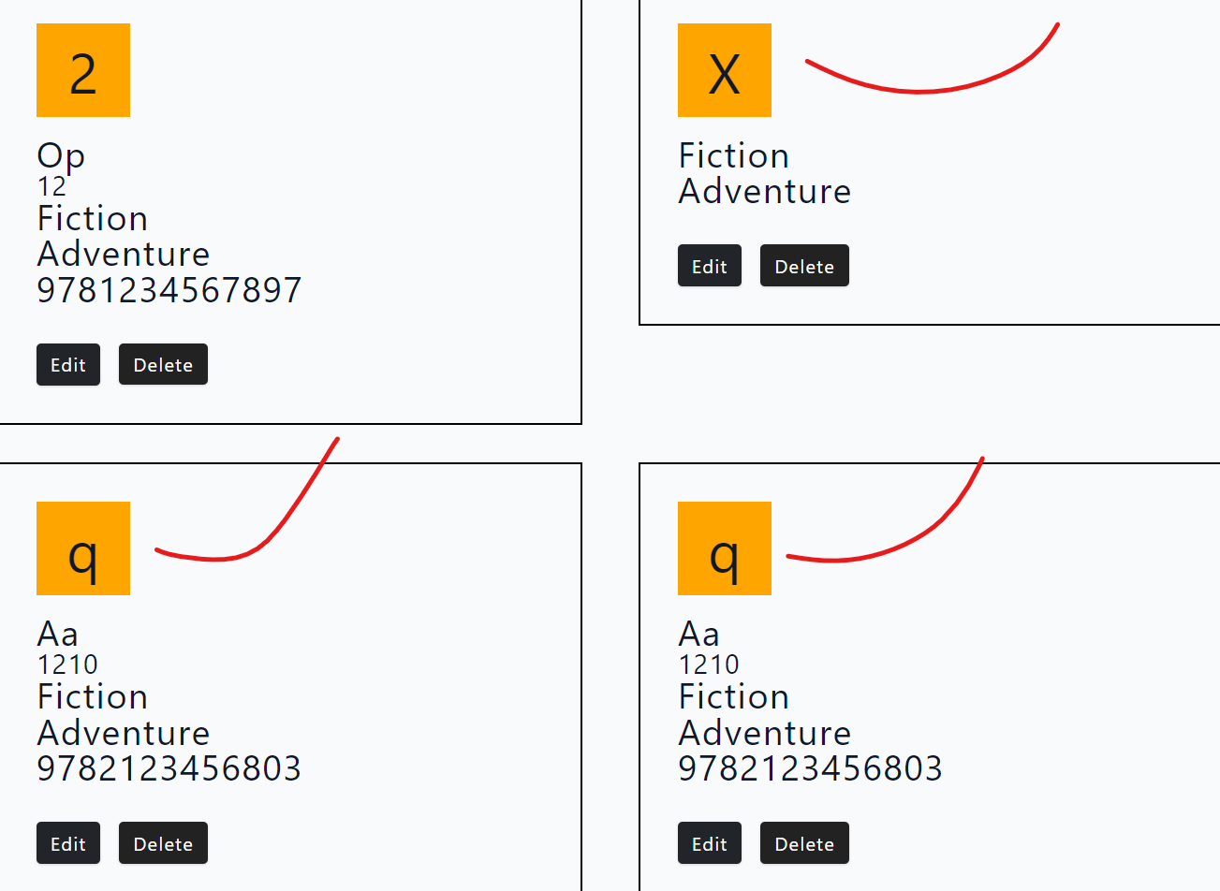
Task: Select the "q" avatar in the bottom-left card
Action: point(83,548)
